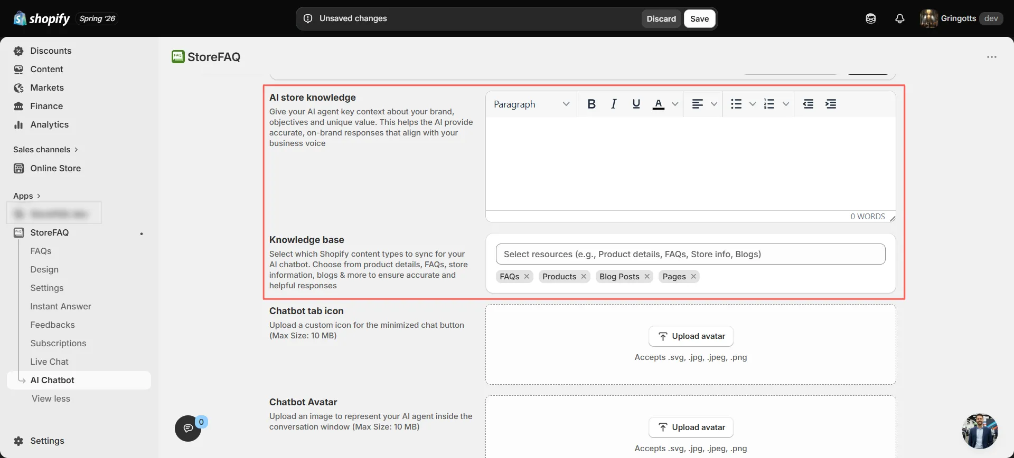Toggle italic formatting
1014x458 pixels.
[614, 104]
